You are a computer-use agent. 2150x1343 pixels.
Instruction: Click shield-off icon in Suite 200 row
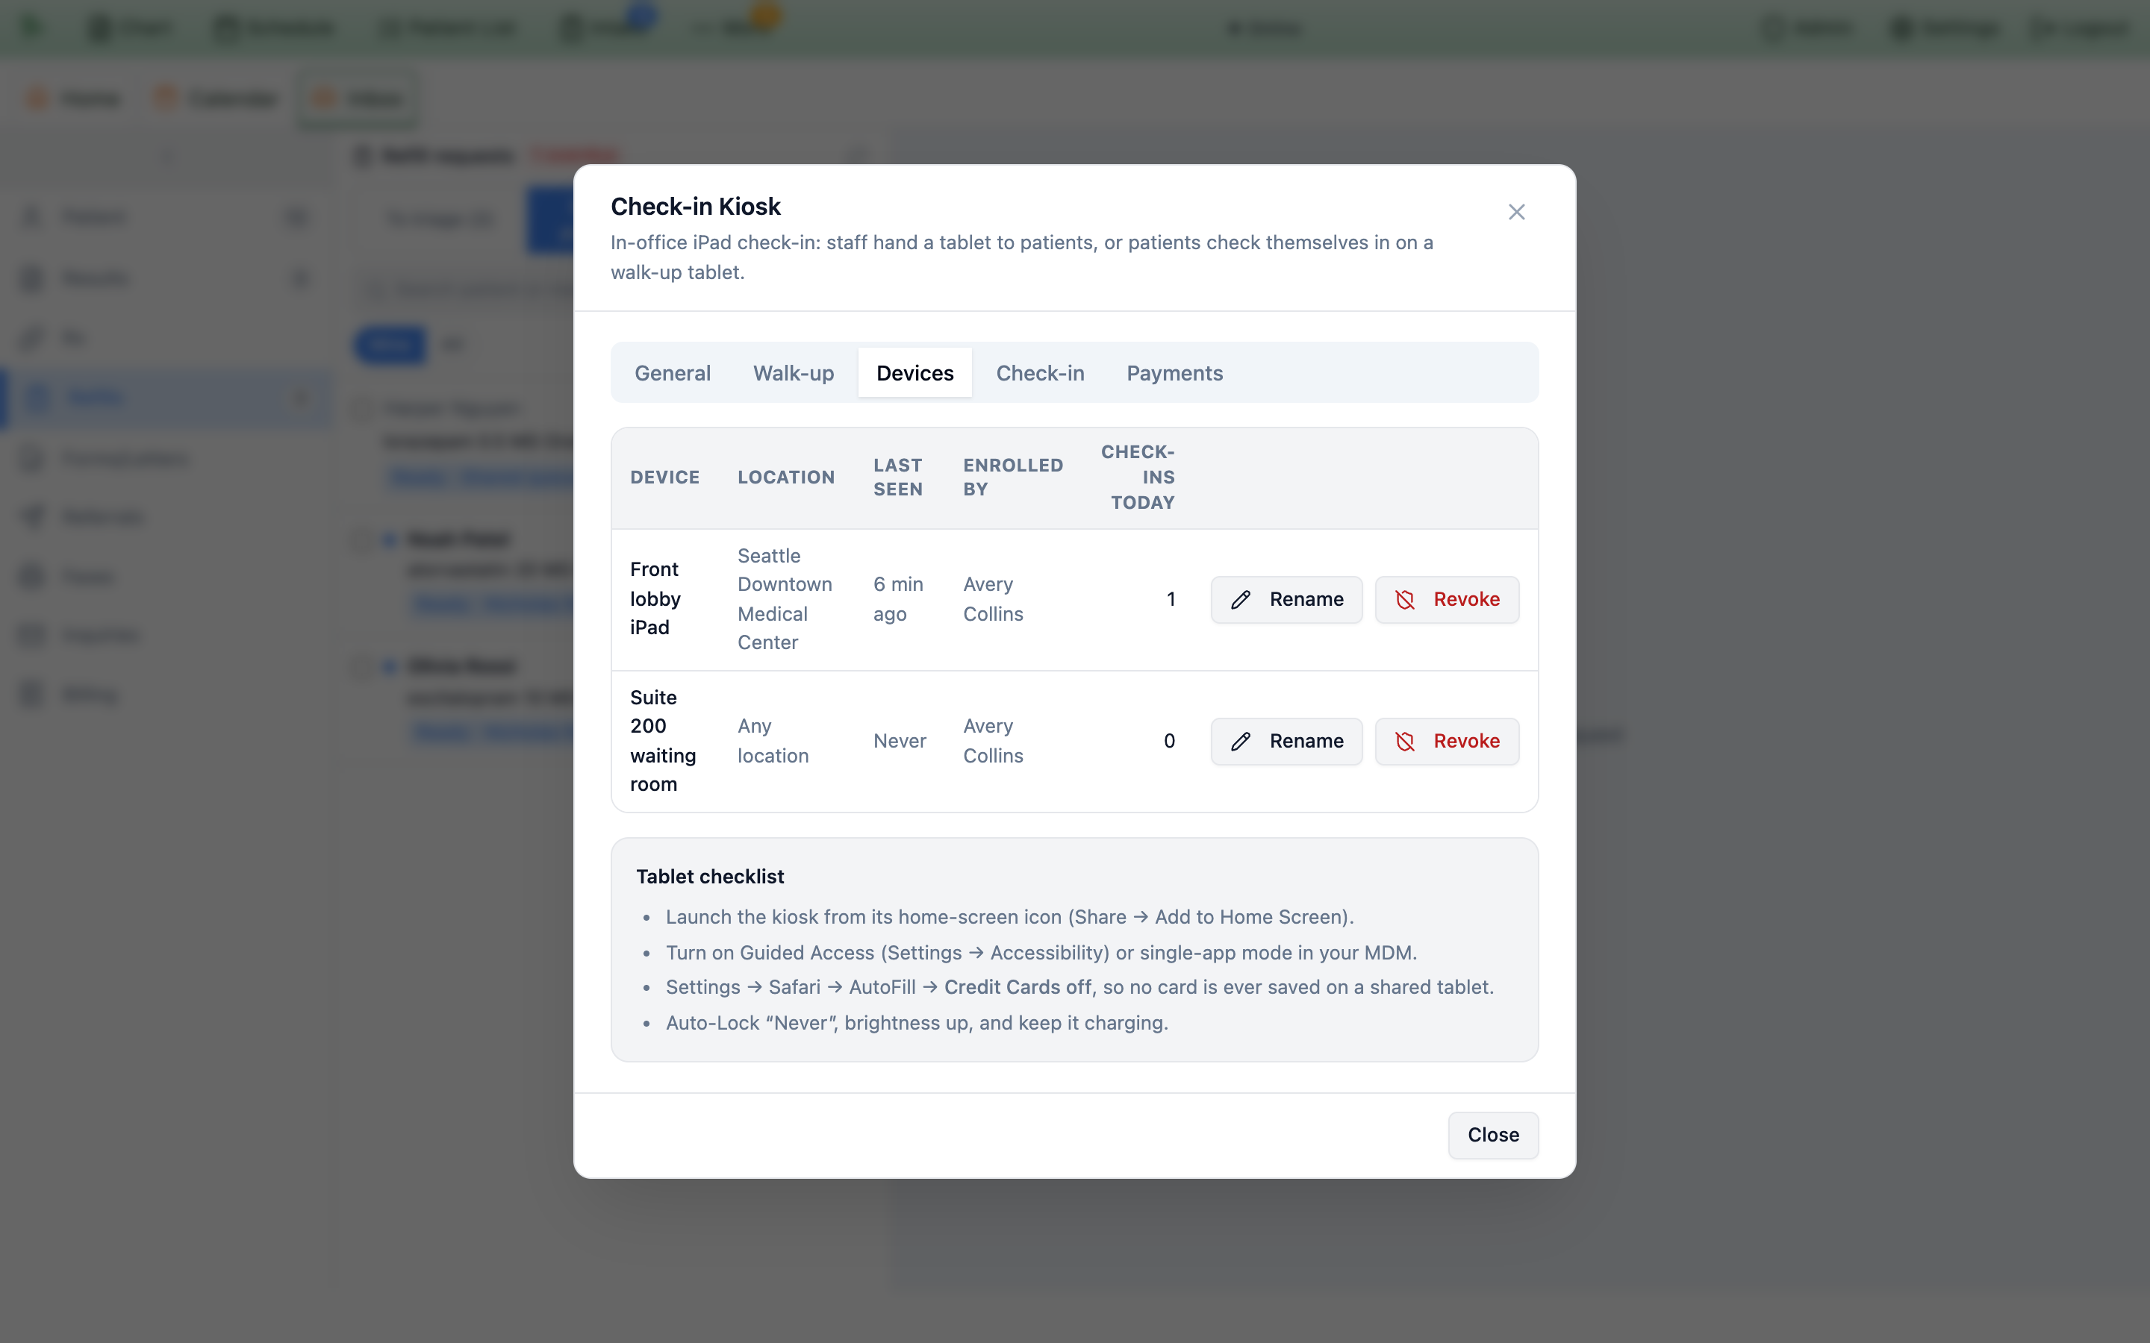click(1405, 742)
